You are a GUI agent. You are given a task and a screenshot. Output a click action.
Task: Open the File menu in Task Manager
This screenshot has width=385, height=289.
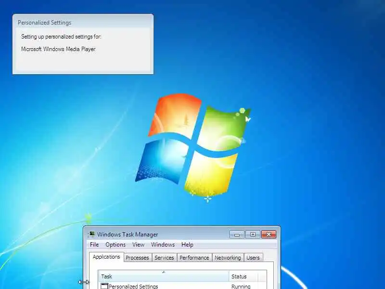click(94, 245)
